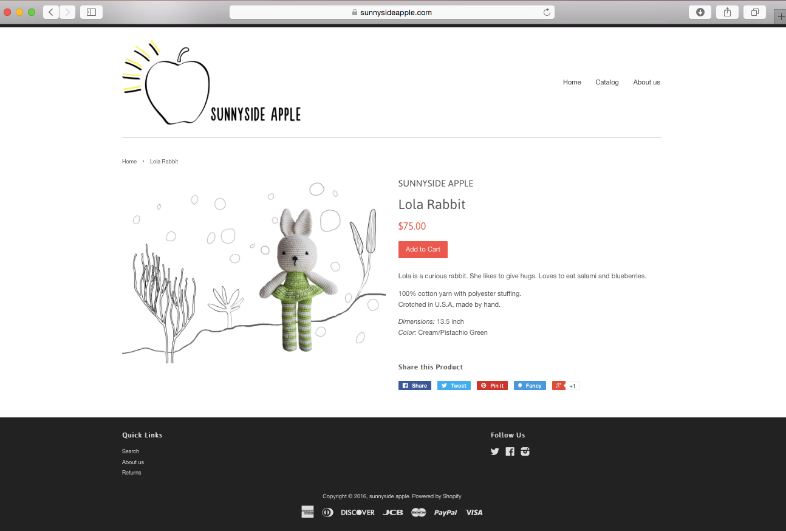Go to About us in header menu
The height and width of the screenshot is (531, 786).
(x=646, y=82)
